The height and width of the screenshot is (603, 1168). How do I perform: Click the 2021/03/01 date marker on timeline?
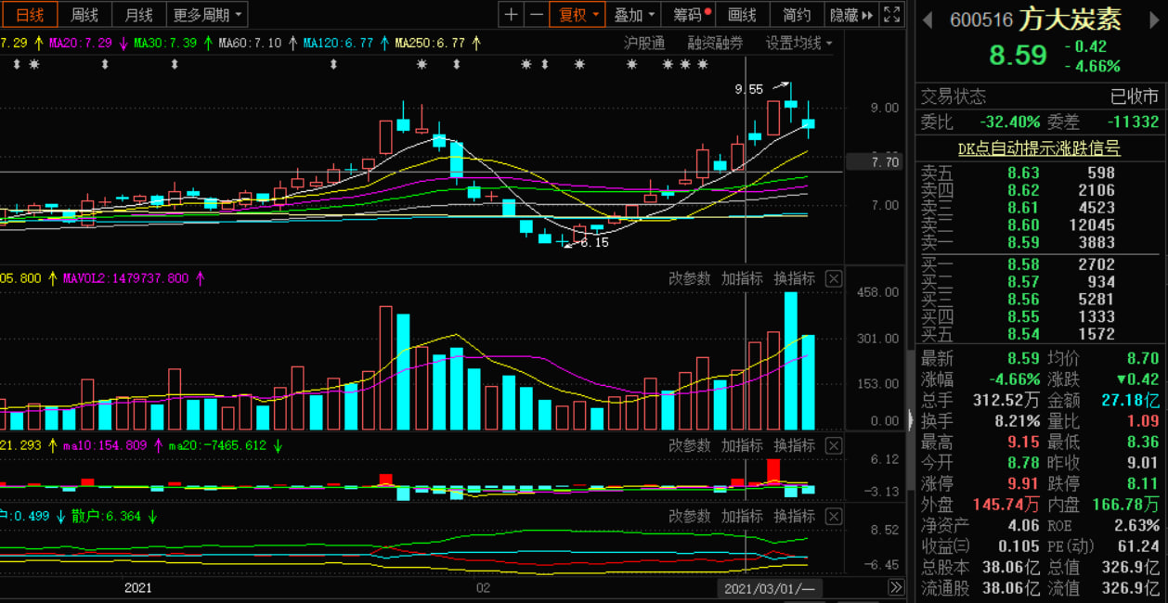769,588
